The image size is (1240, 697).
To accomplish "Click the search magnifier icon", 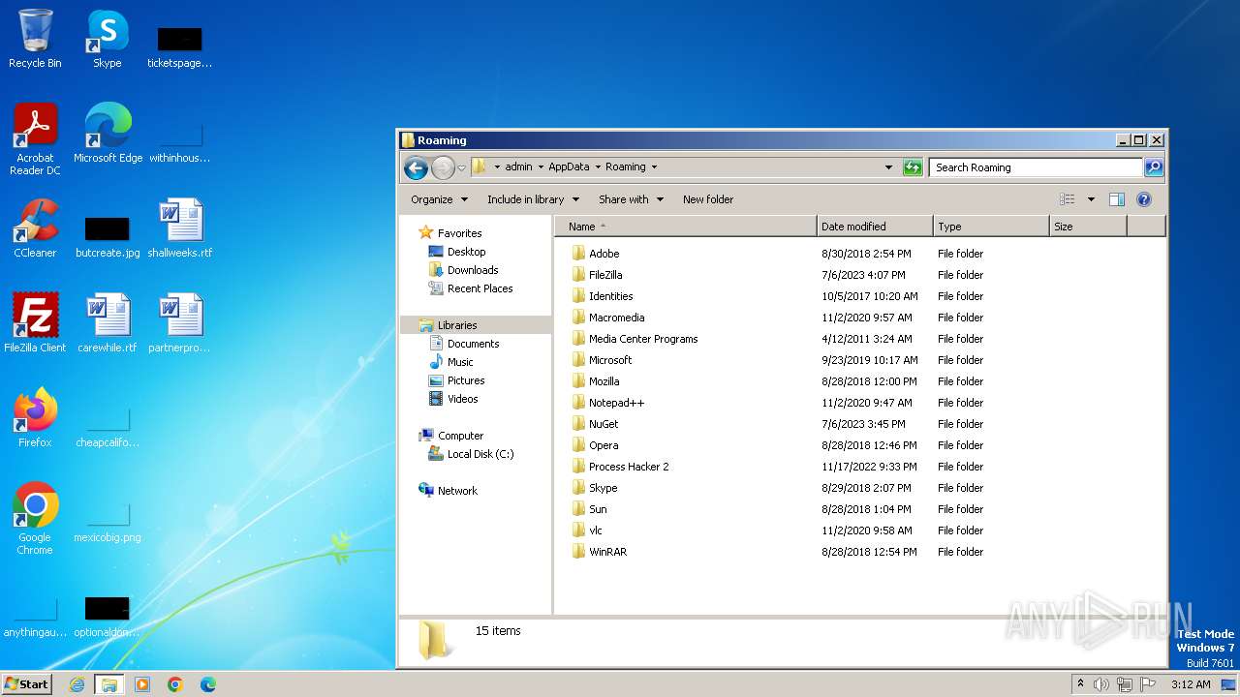I will point(1154,167).
